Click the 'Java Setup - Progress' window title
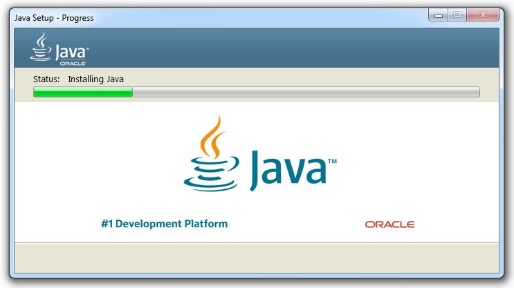This screenshot has width=514, height=288. coord(54,18)
